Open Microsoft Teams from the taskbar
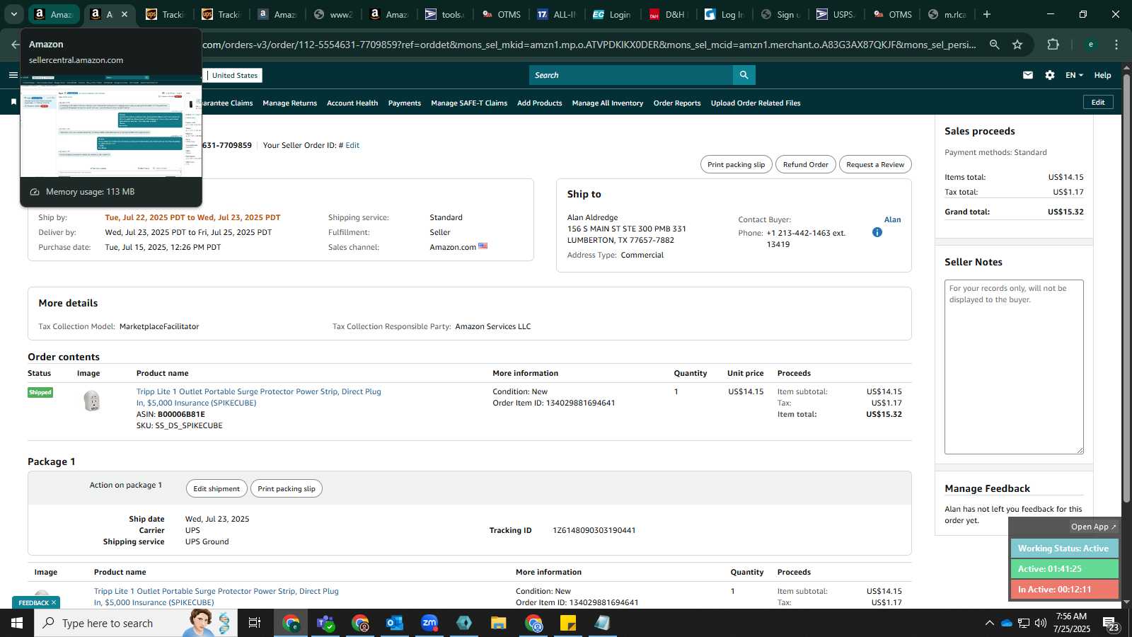1132x637 pixels. [x=325, y=623]
